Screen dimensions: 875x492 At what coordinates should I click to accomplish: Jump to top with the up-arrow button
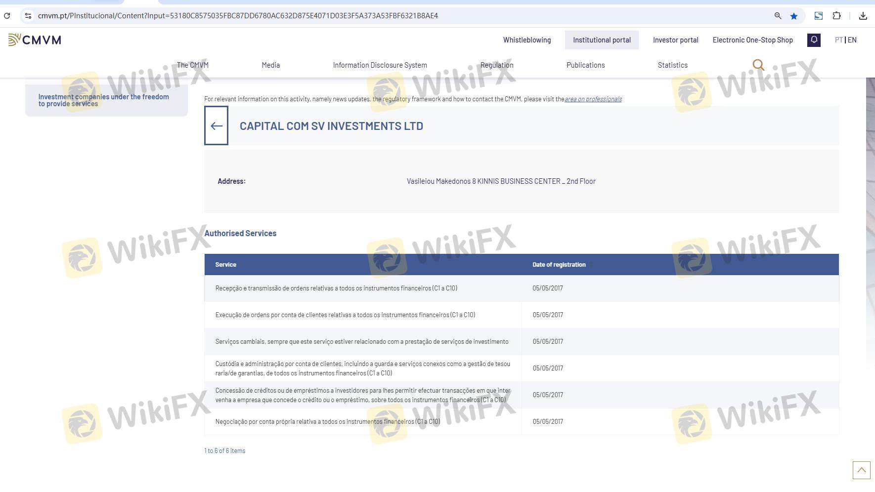point(861,470)
